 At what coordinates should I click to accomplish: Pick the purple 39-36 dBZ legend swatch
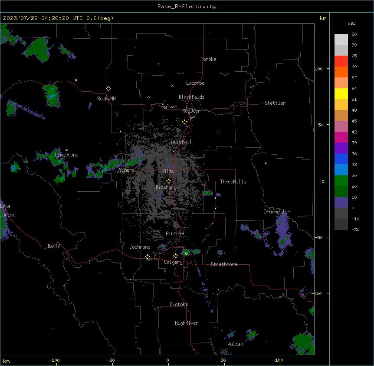coord(341,148)
